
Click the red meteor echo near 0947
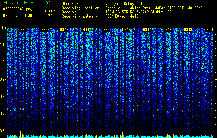(x=154, y=110)
